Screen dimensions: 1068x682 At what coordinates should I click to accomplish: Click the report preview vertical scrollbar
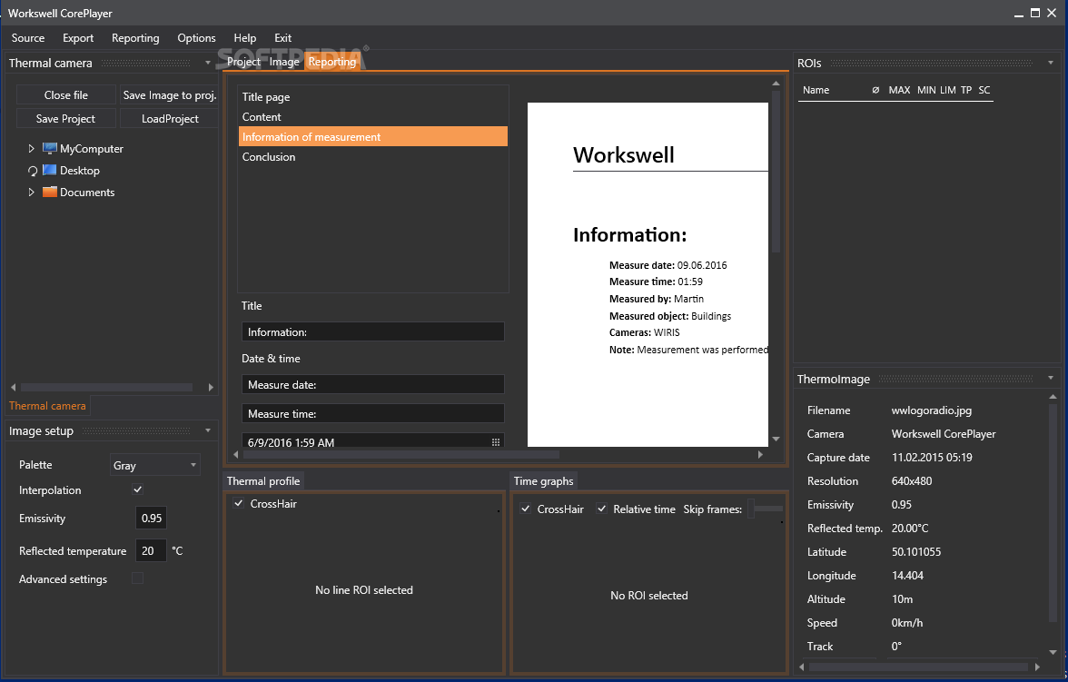[776, 171]
